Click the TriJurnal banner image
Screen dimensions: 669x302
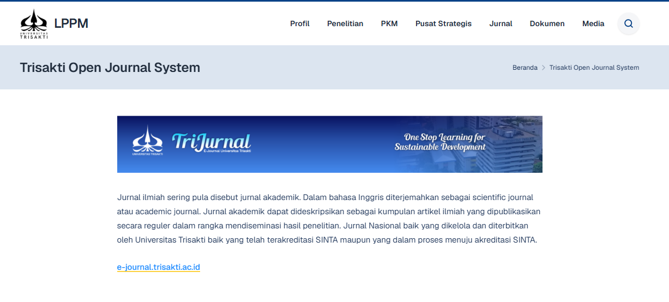[330, 144]
